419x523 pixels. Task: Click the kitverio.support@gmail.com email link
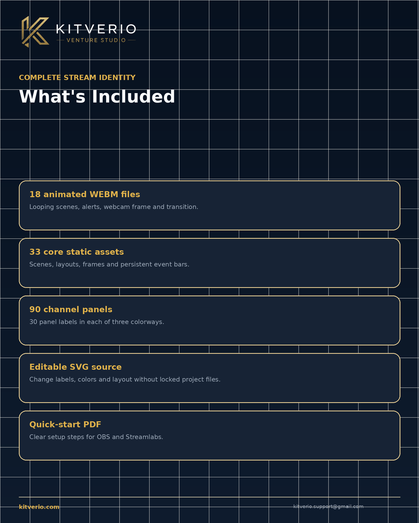pos(328,506)
